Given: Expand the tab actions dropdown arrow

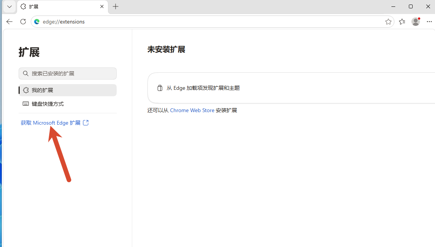Looking at the screenshot, I should 9,6.
